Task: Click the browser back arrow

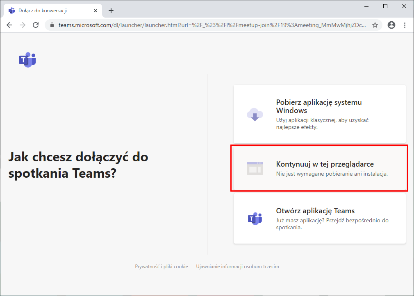Action: coord(9,25)
